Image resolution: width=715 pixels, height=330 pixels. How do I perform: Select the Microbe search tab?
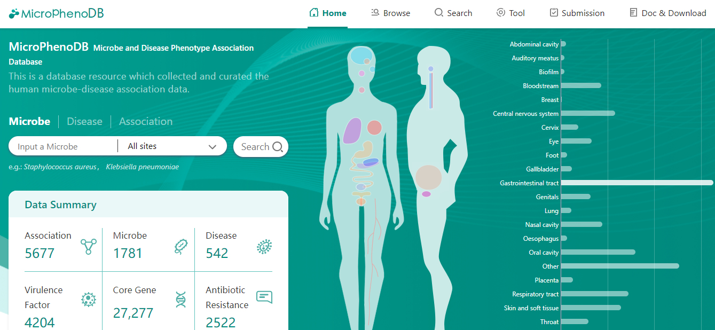pos(29,121)
